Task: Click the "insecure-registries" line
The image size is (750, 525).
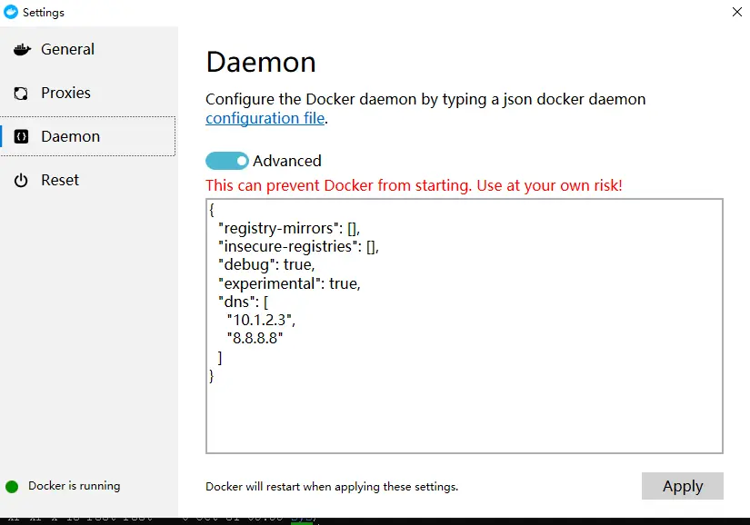Action: (x=298, y=246)
